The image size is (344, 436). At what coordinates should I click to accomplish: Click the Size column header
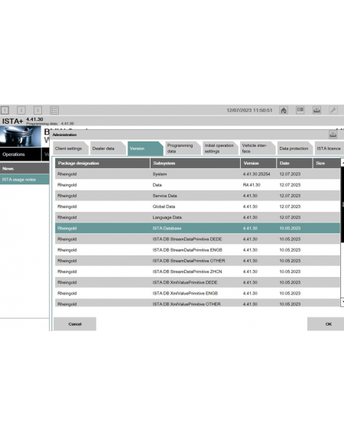(326, 163)
